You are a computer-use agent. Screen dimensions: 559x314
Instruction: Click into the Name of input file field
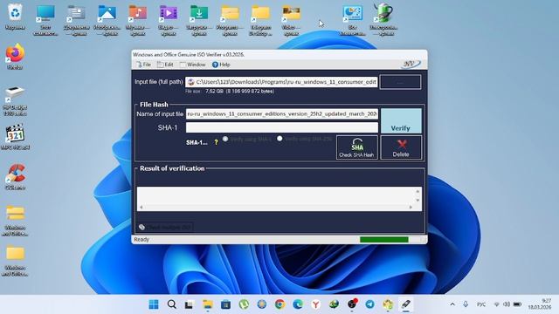[281, 114]
